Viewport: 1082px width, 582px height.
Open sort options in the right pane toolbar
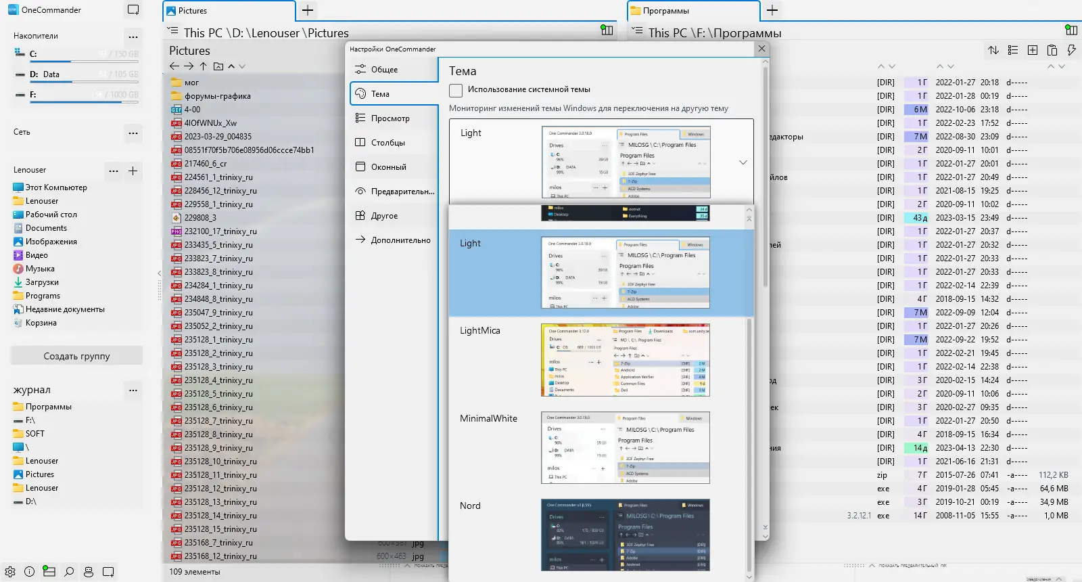pos(993,50)
